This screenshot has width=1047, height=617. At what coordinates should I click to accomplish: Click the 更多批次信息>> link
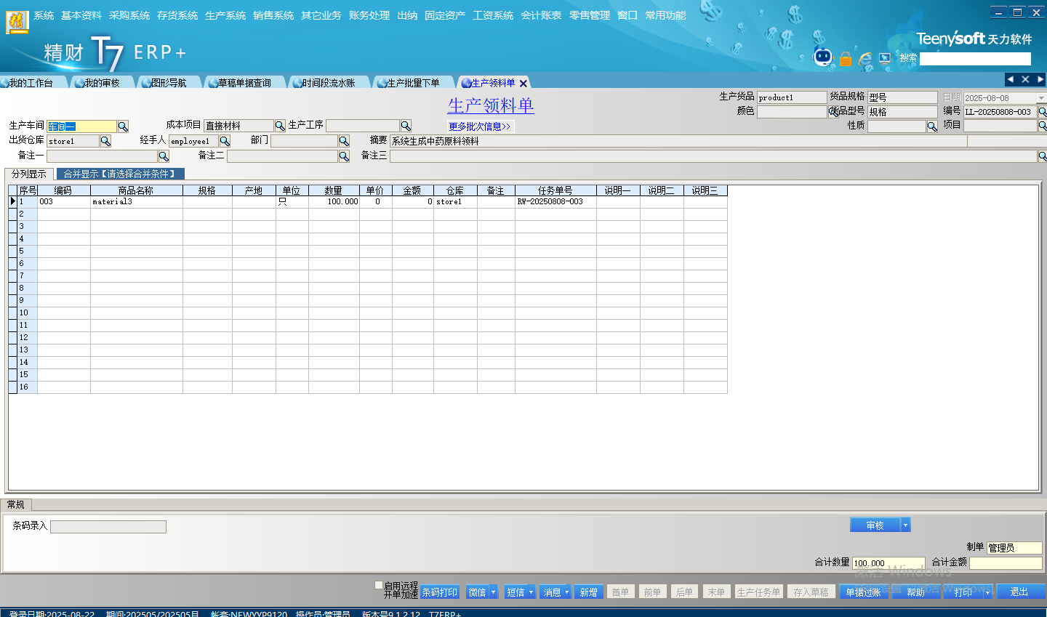(480, 126)
